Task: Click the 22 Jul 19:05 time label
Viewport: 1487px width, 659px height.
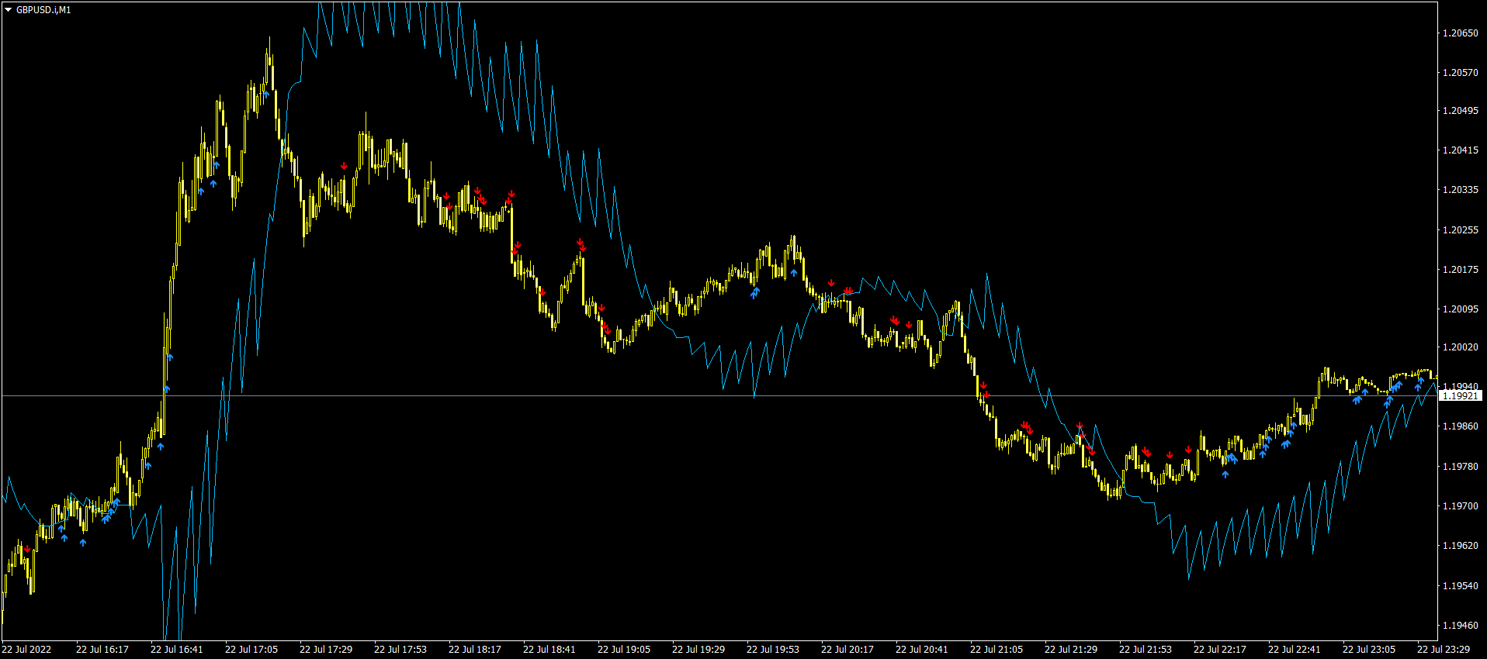Action: pos(624,650)
